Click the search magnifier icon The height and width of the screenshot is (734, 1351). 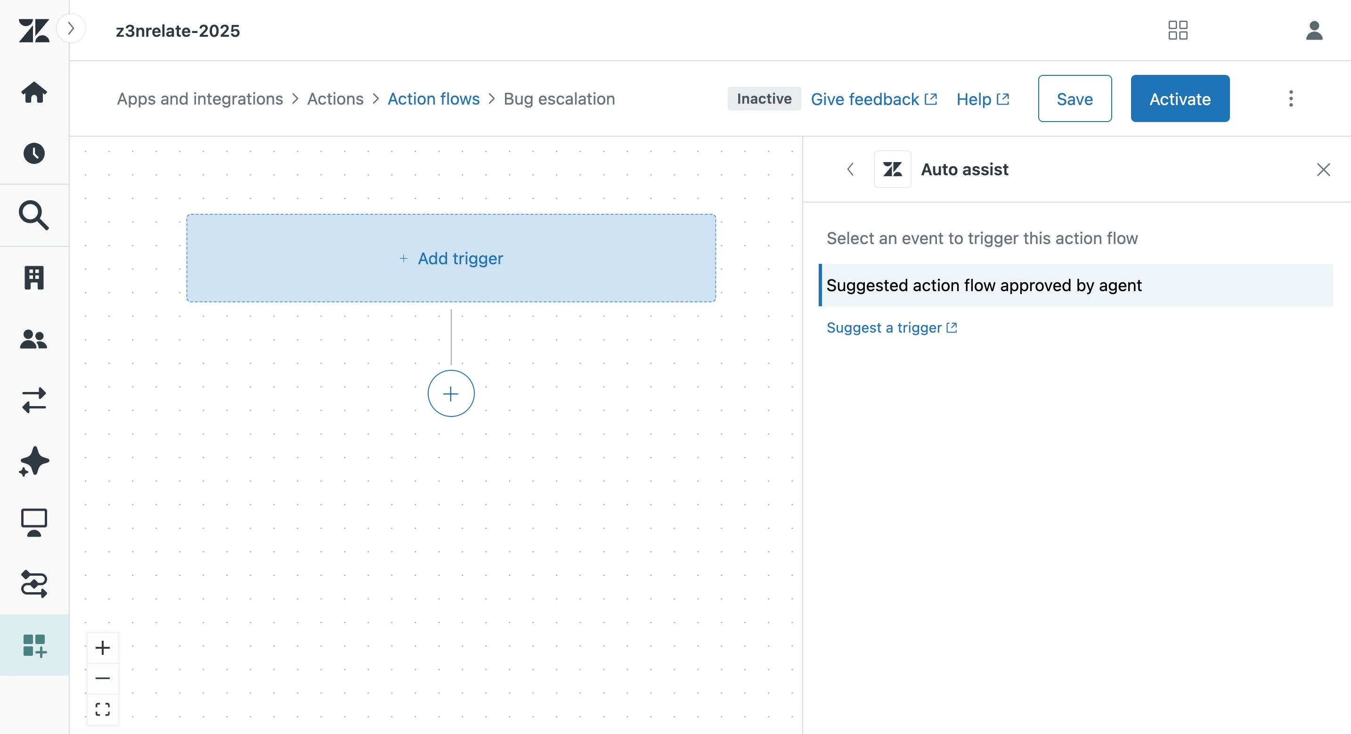34,215
